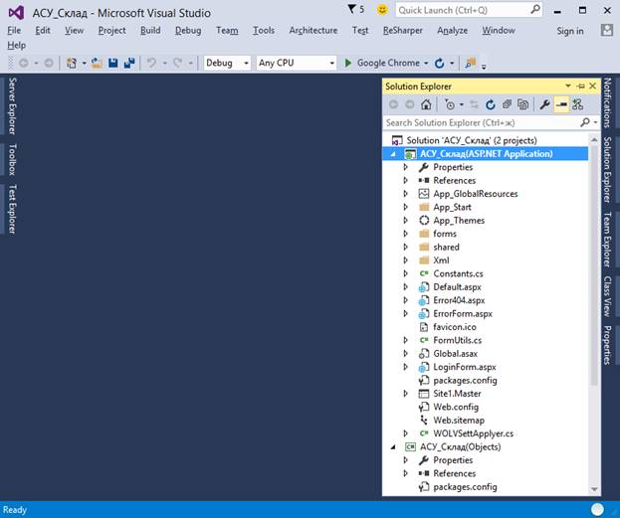Open Google Chrome browser target dropdown
This screenshot has width=620, height=518.
point(426,63)
